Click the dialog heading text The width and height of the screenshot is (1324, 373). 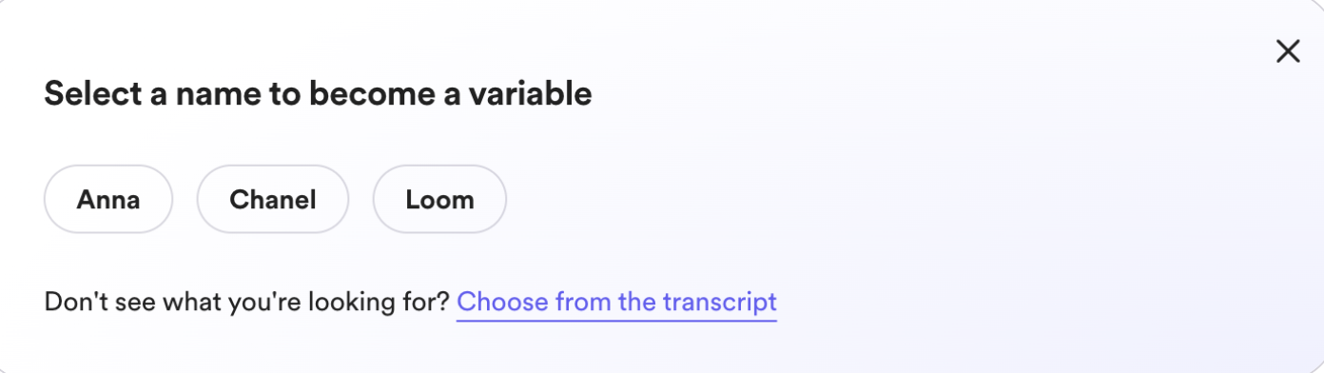pyautogui.click(x=318, y=94)
